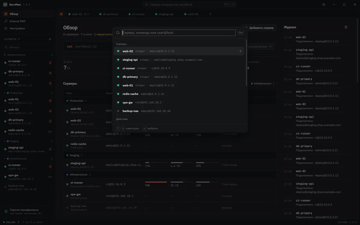Image resolution: width=360 pixels, height=225 pixels.
Task: Open Ключи SSH in the left navigation
Action: tap(28, 21)
